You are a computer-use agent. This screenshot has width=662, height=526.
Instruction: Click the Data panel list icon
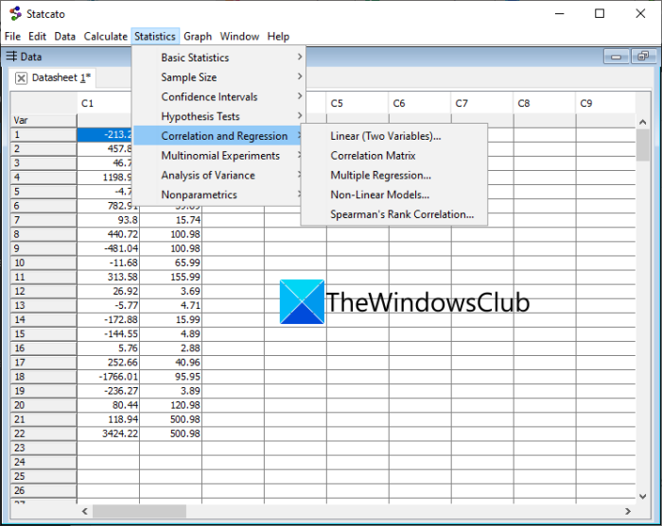point(11,56)
